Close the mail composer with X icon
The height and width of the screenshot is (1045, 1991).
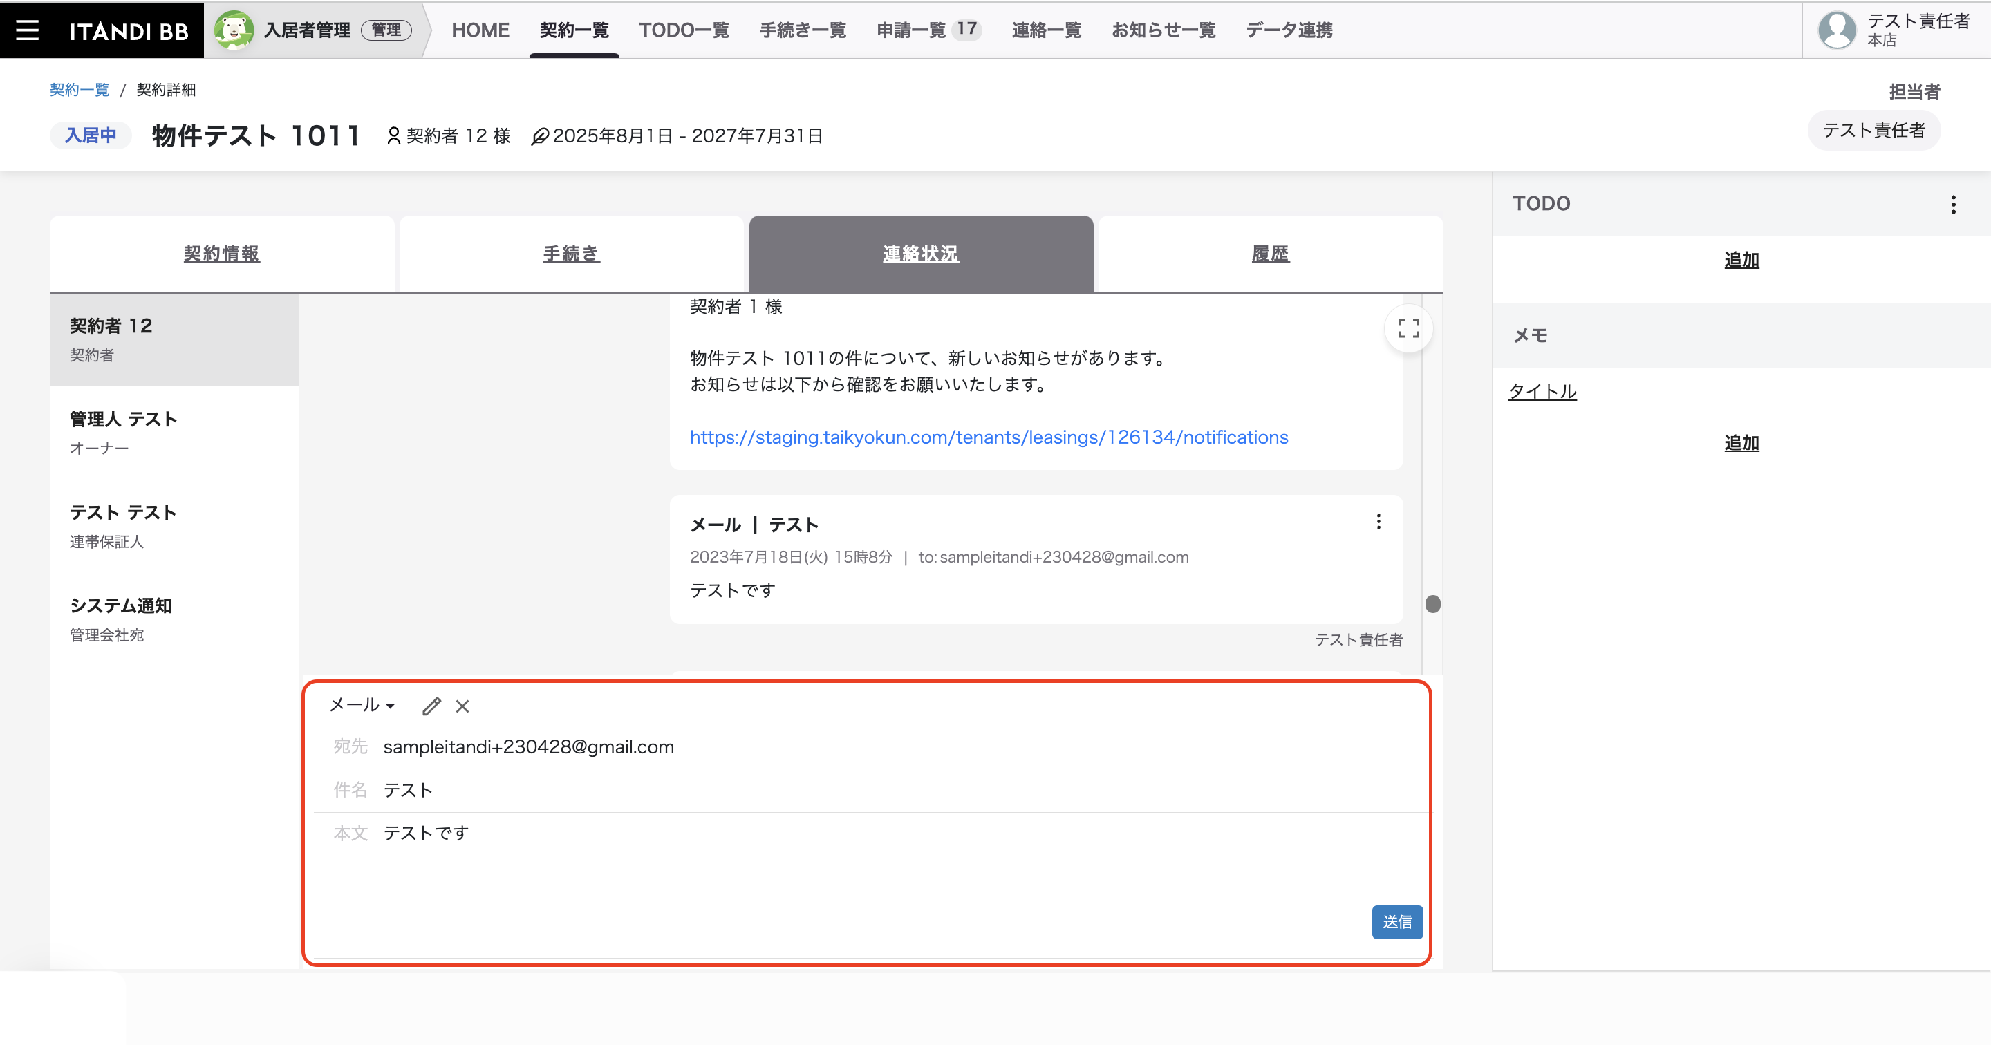pos(462,706)
